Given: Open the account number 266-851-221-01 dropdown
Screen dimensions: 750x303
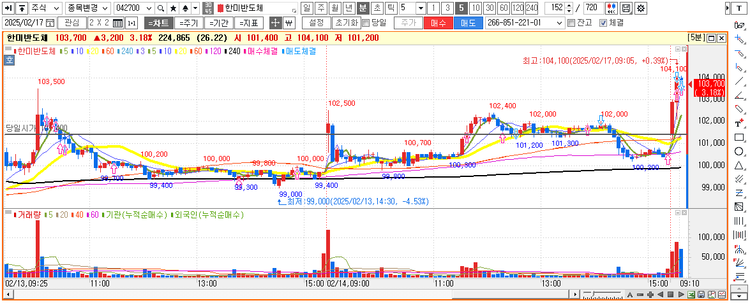Looking at the screenshot, I should pos(560,22).
